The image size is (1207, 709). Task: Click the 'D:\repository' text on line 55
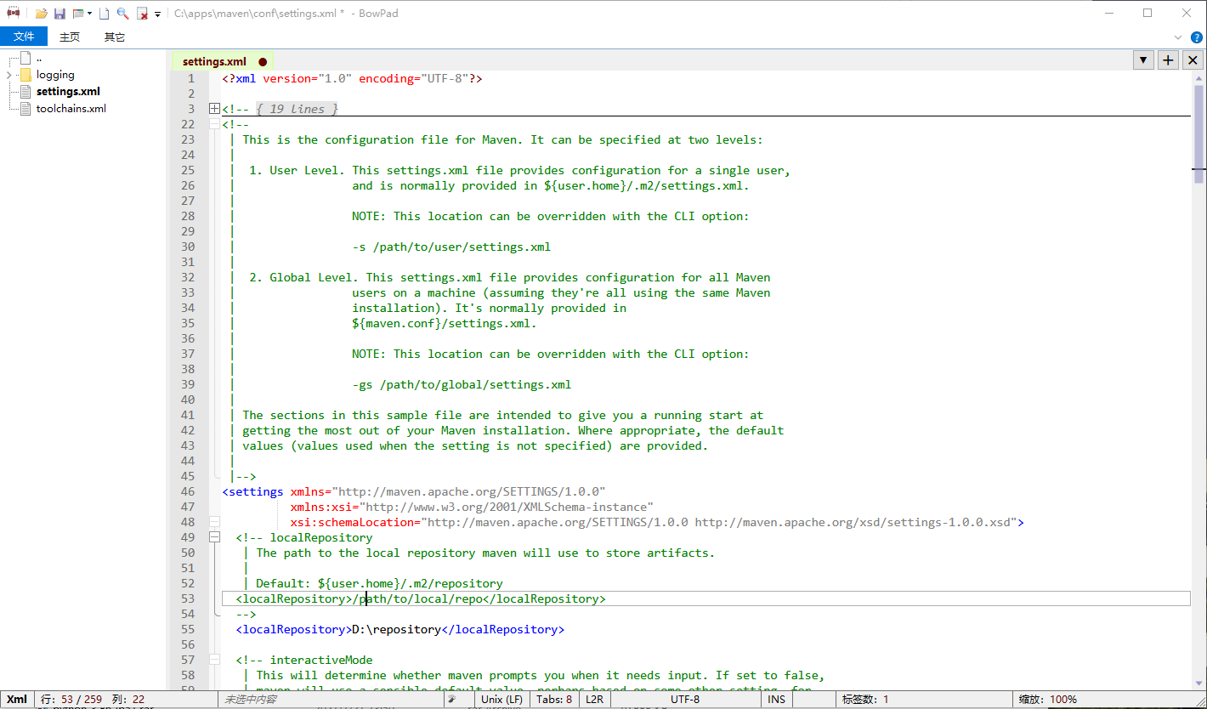point(397,629)
